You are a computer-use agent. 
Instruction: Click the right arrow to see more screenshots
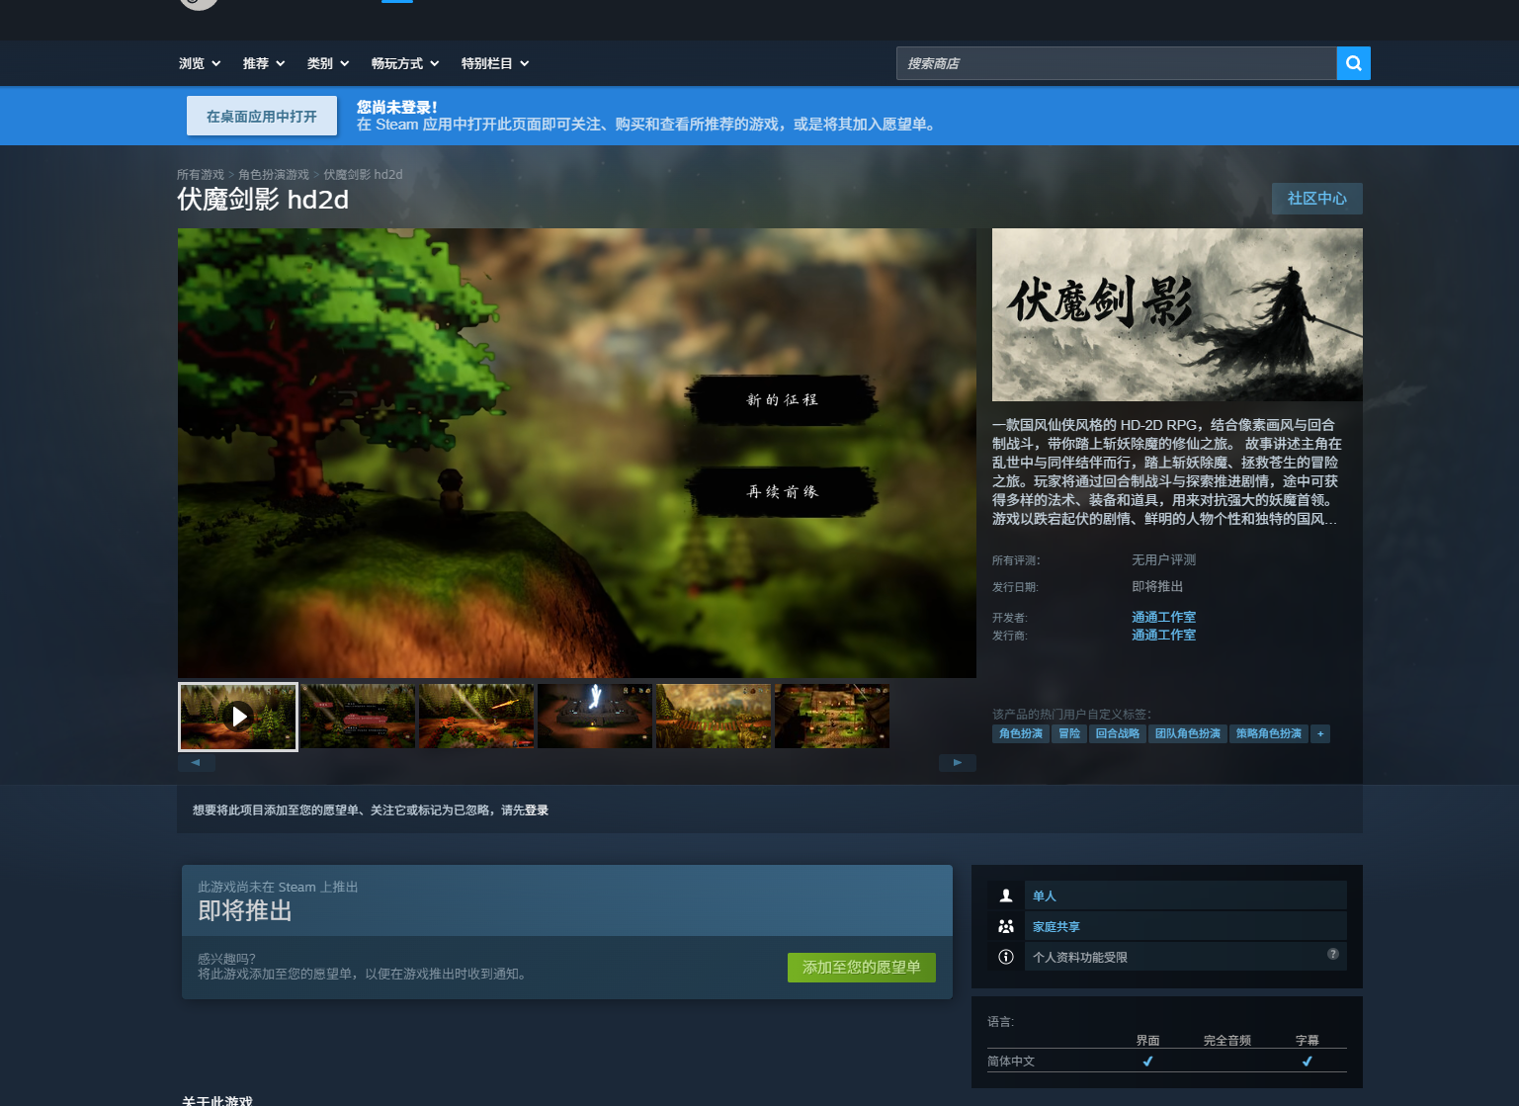click(x=957, y=762)
